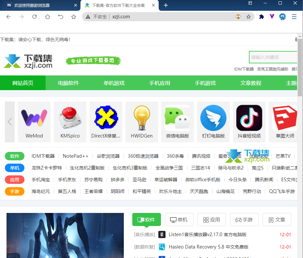Open the 文章教程 navigation item
Screen dimensions: 303x258
pyautogui.click(x=251, y=83)
